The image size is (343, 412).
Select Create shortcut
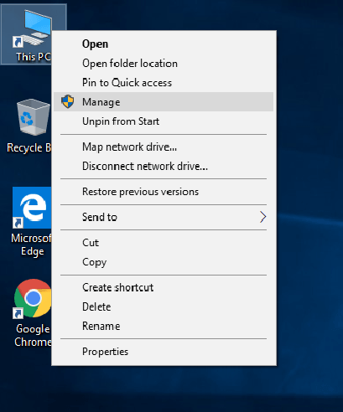tap(164, 287)
